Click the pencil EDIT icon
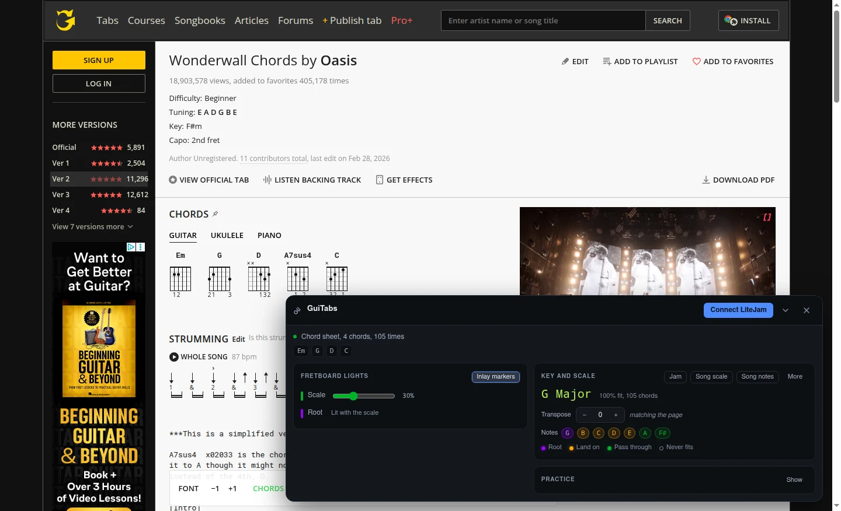Screen dimensions: 841x511 pos(575,61)
